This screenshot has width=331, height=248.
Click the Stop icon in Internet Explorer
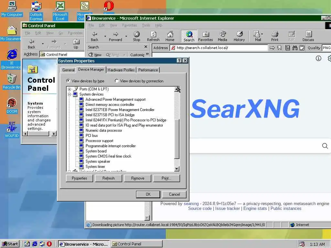pyautogui.click(x=137, y=36)
